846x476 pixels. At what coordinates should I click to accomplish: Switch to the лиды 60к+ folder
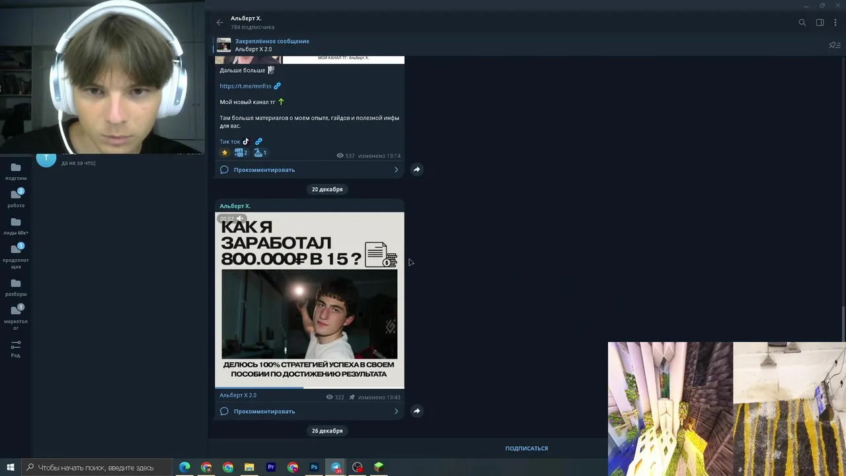pyautogui.click(x=16, y=226)
